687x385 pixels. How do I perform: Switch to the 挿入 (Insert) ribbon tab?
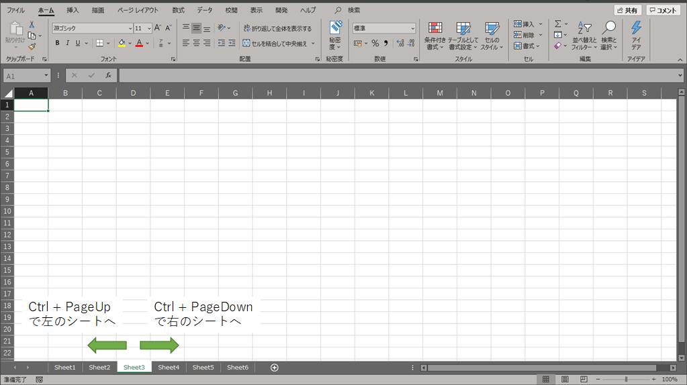73,10
